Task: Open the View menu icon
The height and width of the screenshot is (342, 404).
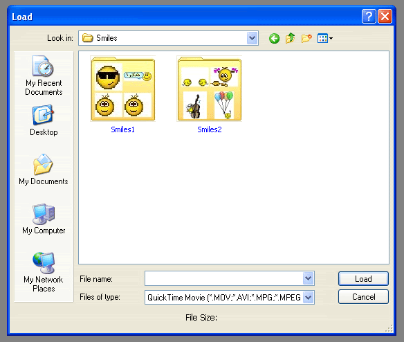Action: coord(324,39)
